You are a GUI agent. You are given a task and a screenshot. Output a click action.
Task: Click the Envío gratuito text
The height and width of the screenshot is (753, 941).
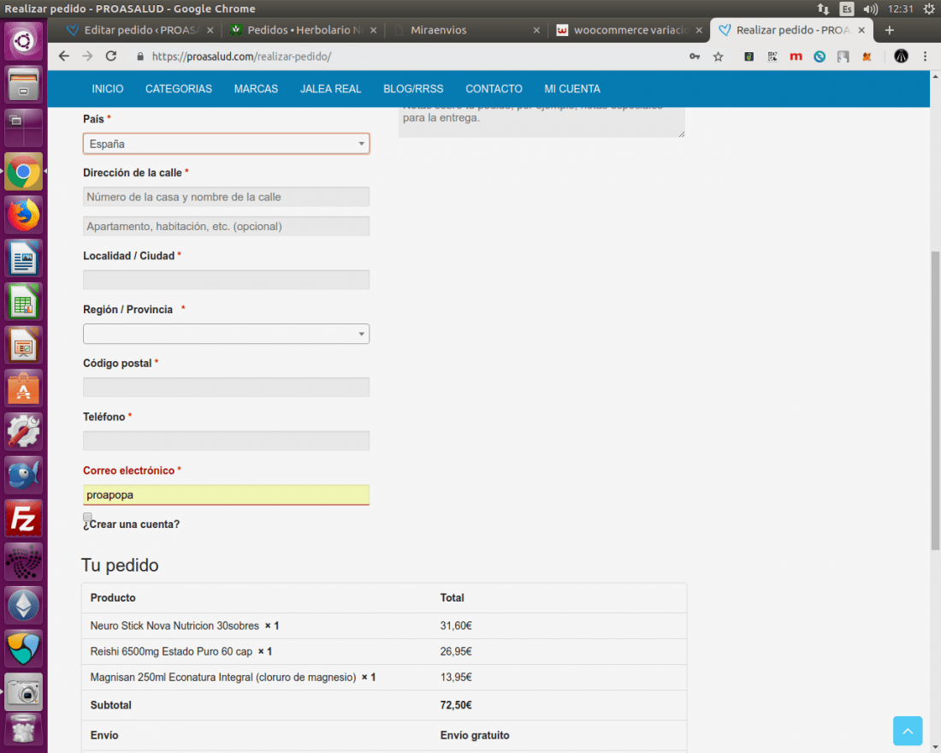(475, 735)
